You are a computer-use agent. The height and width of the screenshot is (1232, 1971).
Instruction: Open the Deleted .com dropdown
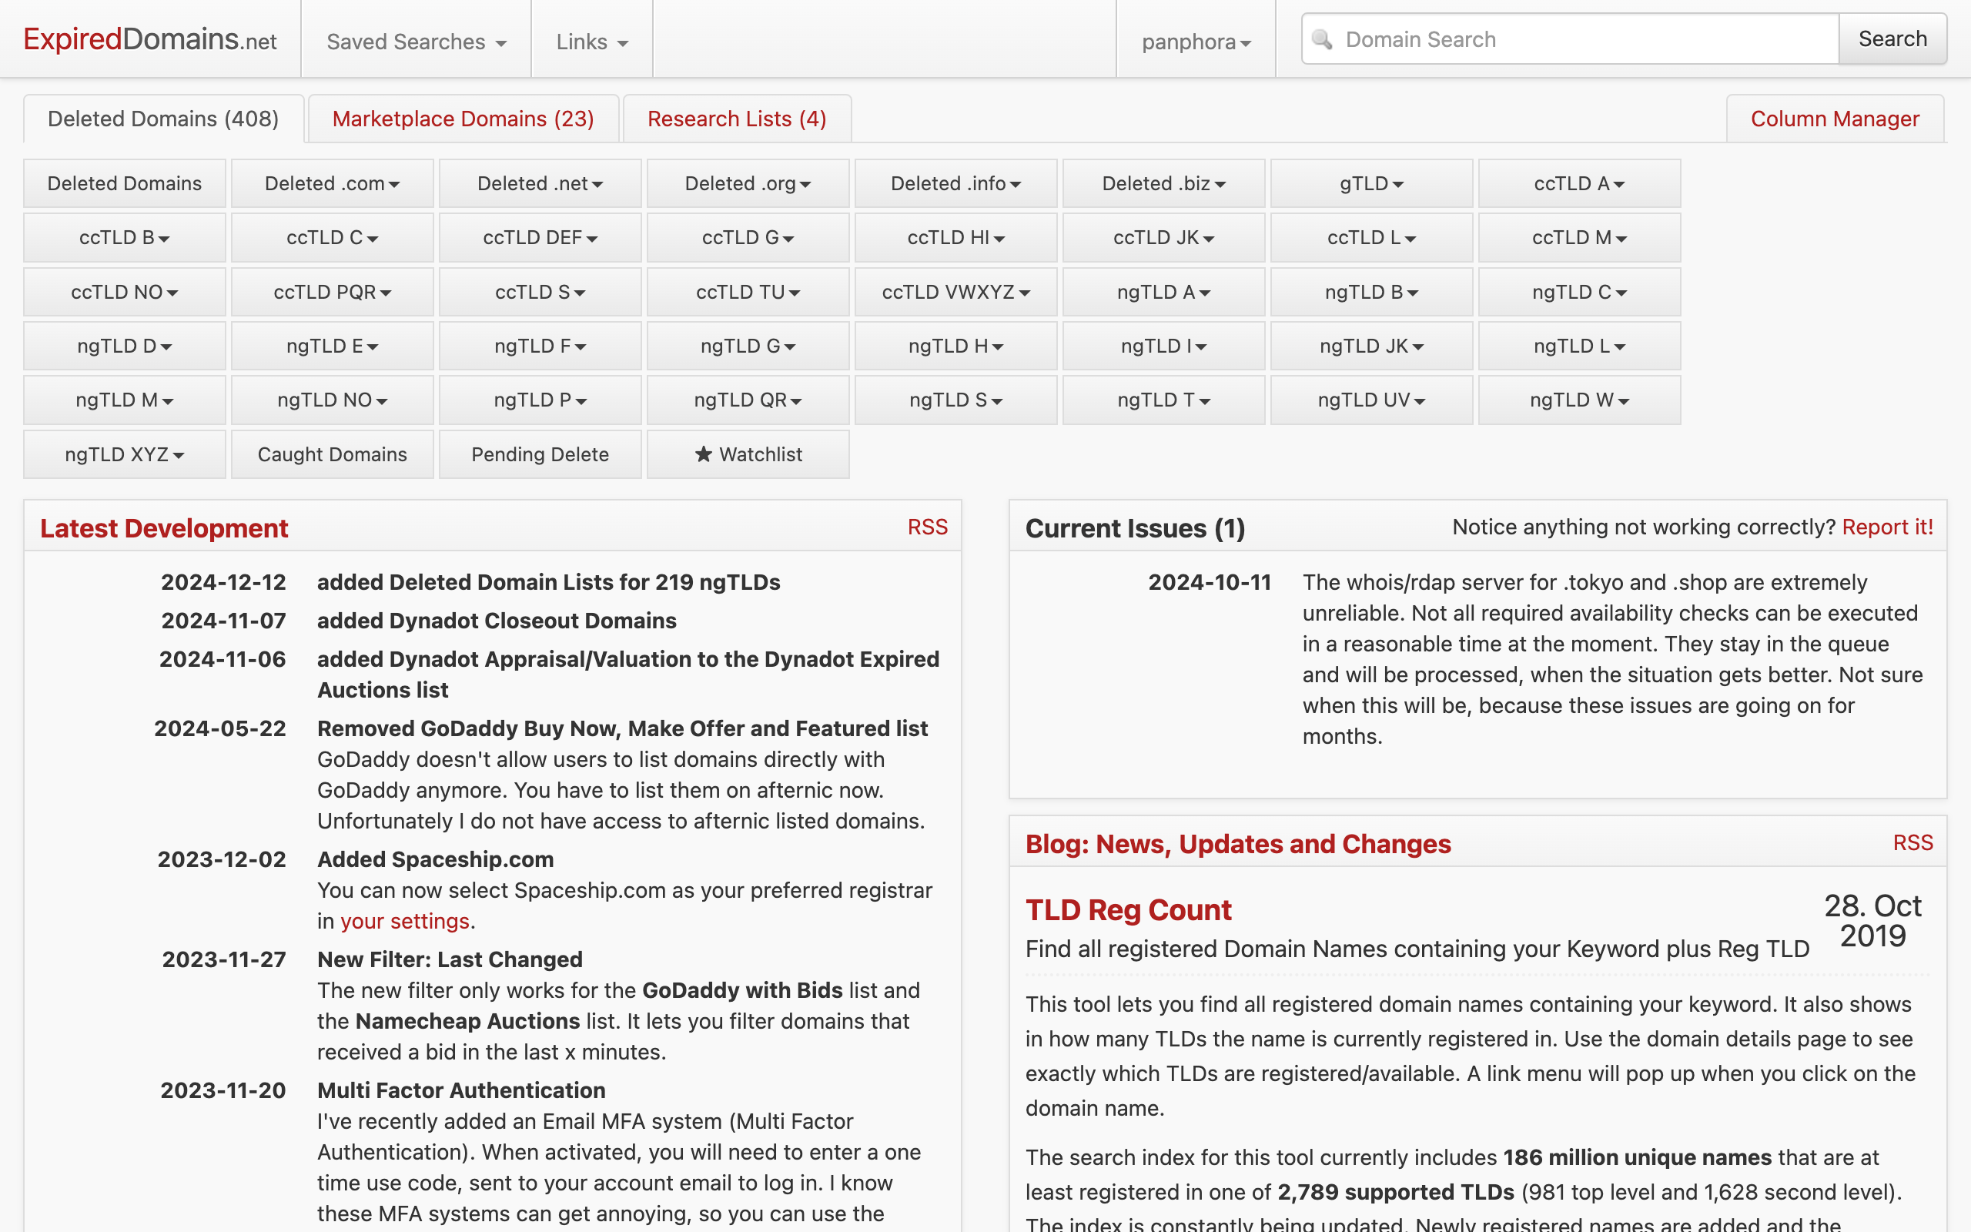point(332,183)
